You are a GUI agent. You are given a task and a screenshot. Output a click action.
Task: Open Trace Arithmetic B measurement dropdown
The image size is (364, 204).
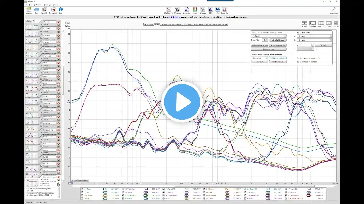click(x=314, y=40)
